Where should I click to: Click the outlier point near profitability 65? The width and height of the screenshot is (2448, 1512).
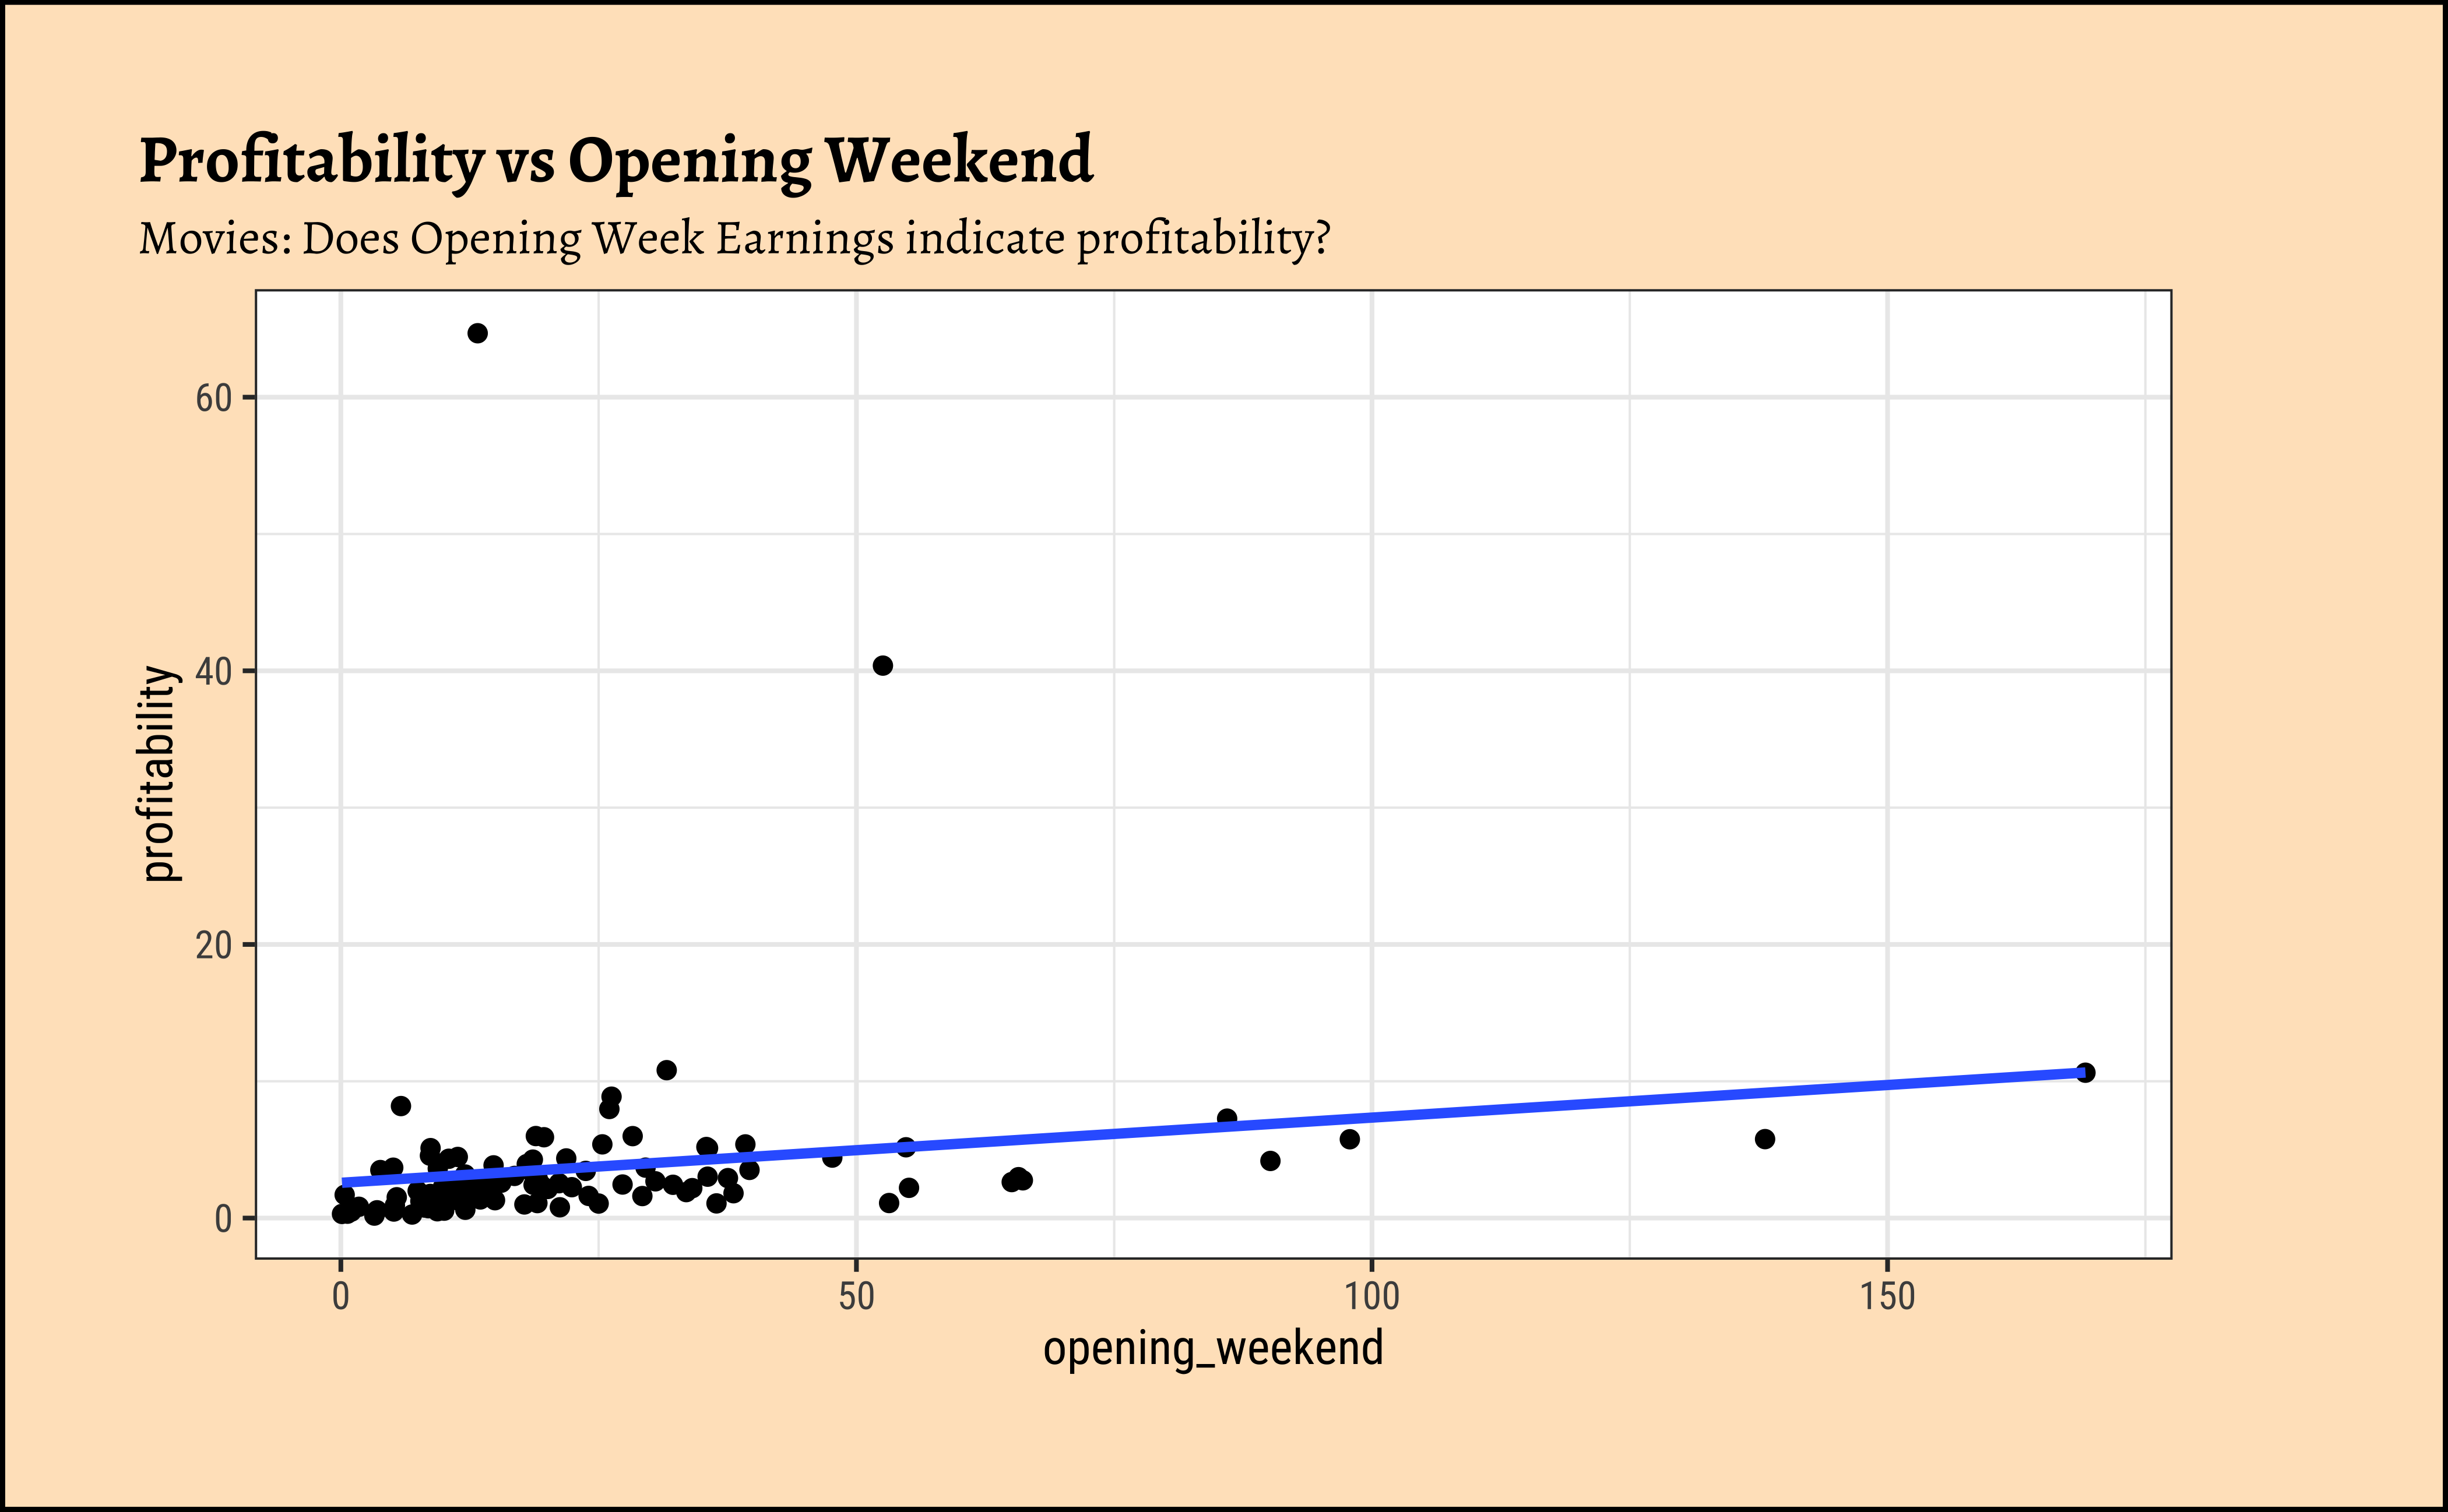coord(477,333)
